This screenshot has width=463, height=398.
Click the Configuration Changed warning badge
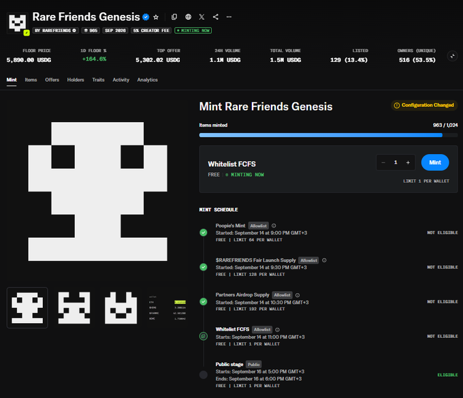[424, 105]
